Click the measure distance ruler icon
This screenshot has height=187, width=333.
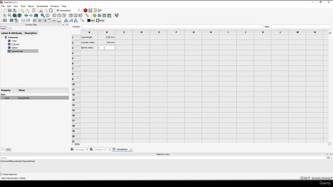[87, 16]
